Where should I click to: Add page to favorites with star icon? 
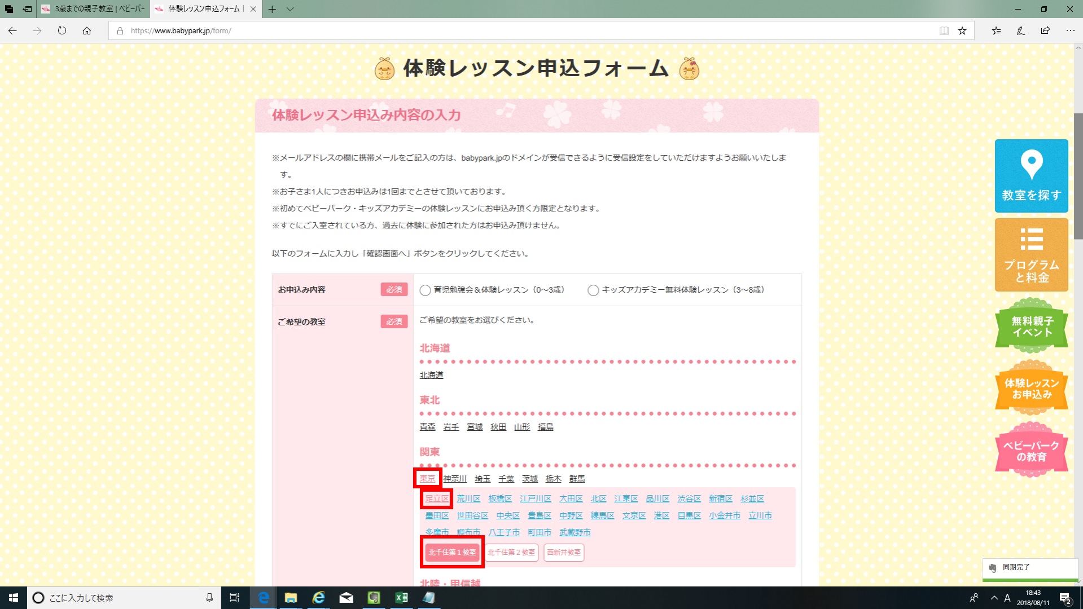tap(962, 31)
